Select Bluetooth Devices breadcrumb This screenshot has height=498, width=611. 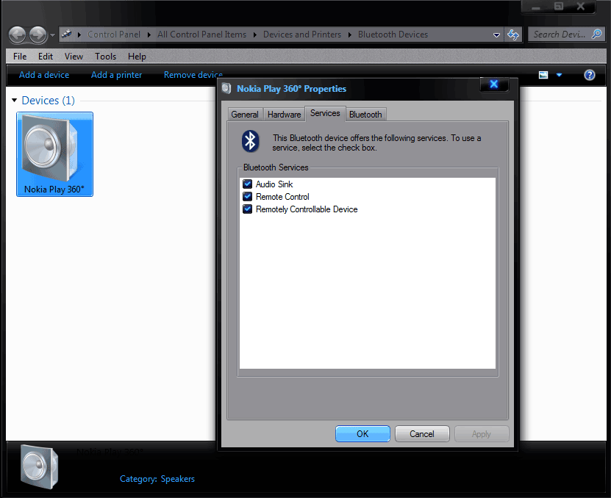point(393,35)
